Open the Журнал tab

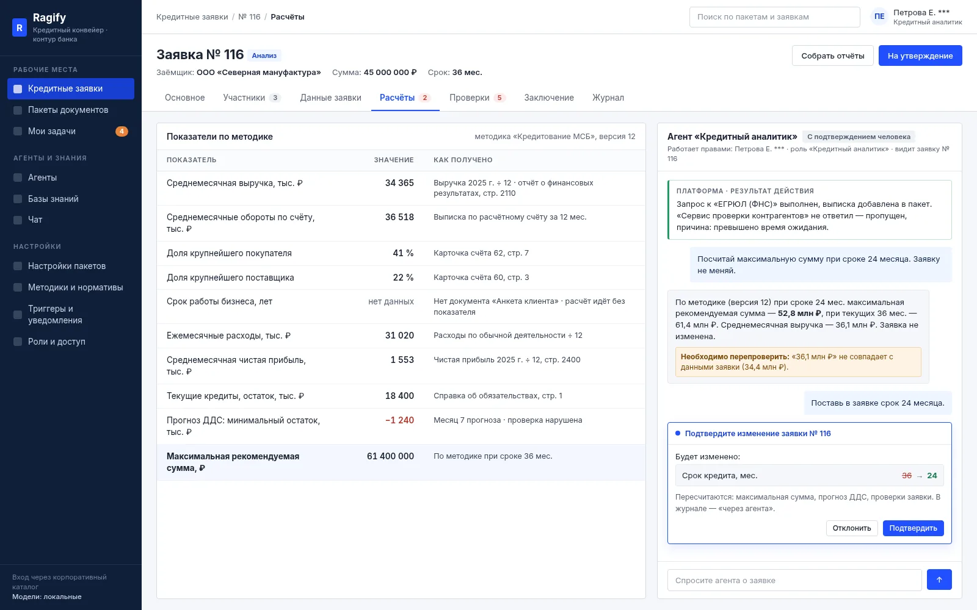pyautogui.click(x=608, y=98)
